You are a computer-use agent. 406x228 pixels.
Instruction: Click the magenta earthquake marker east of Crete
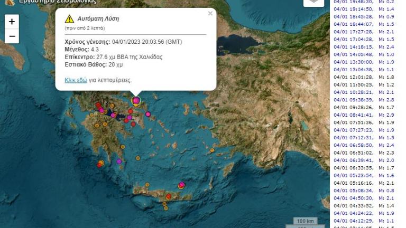(x=182, y=185)
